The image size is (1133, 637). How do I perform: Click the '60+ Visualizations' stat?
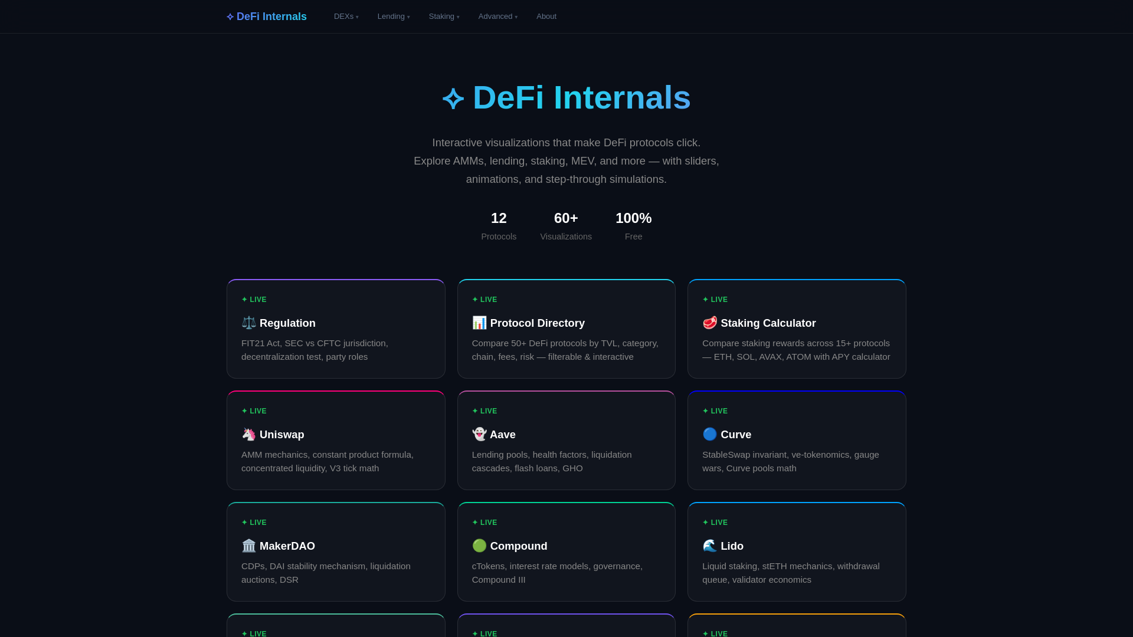(566, 226)
